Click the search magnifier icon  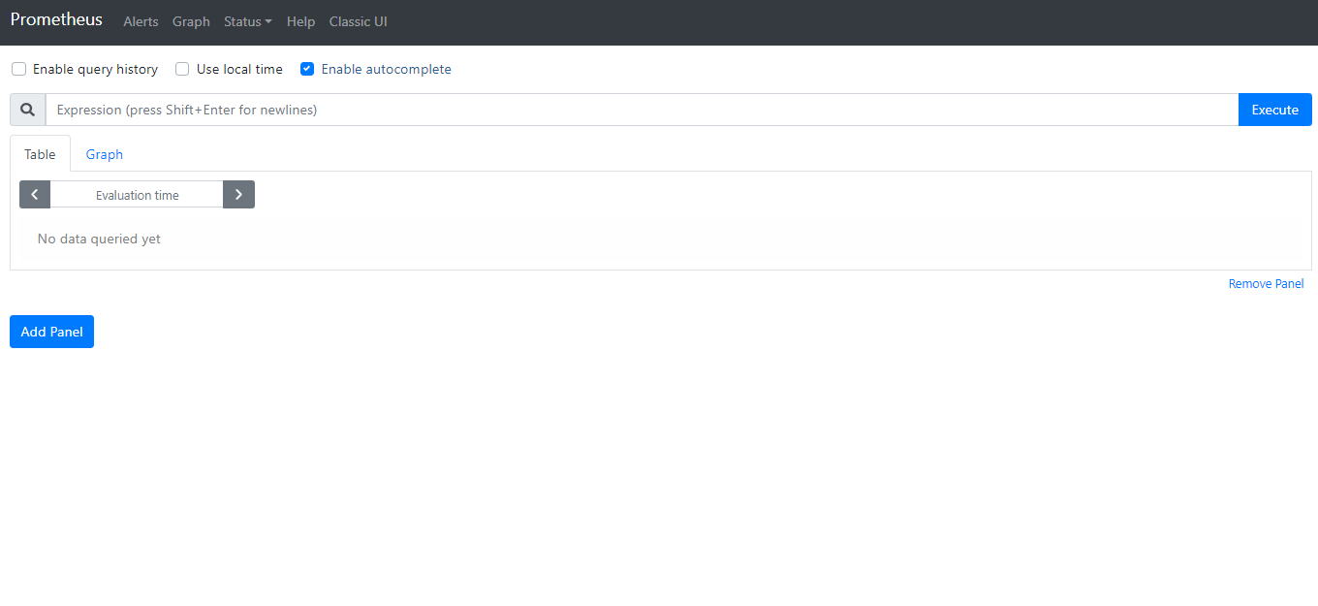(x=26, y=109)
